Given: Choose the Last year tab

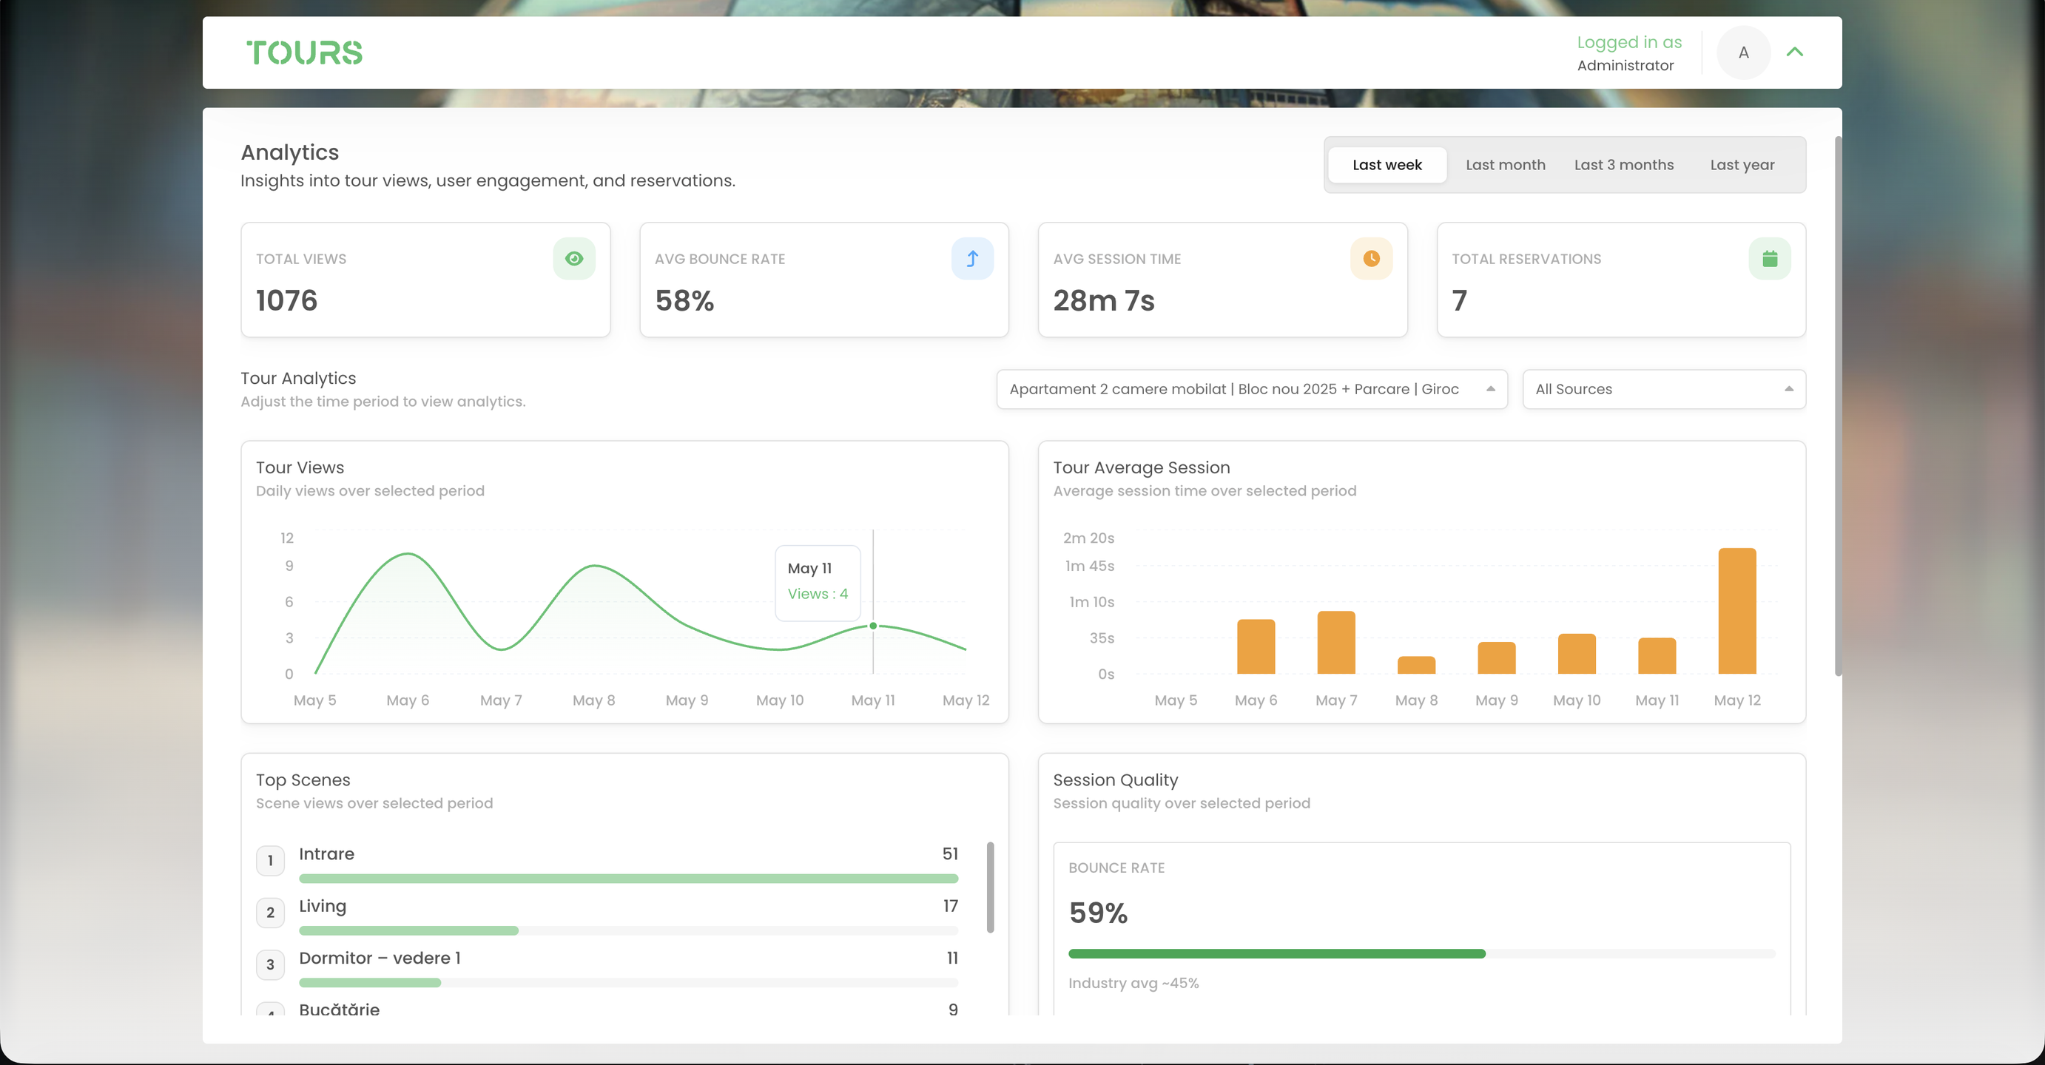Looking at the screenshot, I should pos(1742,165).
